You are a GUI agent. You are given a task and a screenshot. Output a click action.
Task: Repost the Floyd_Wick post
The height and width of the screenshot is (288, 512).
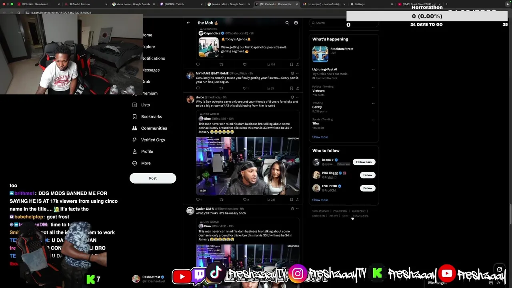coord(221,88)
